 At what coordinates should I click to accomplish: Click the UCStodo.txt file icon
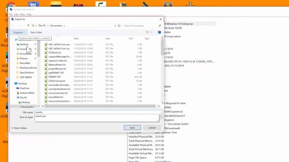coord(46,53)
